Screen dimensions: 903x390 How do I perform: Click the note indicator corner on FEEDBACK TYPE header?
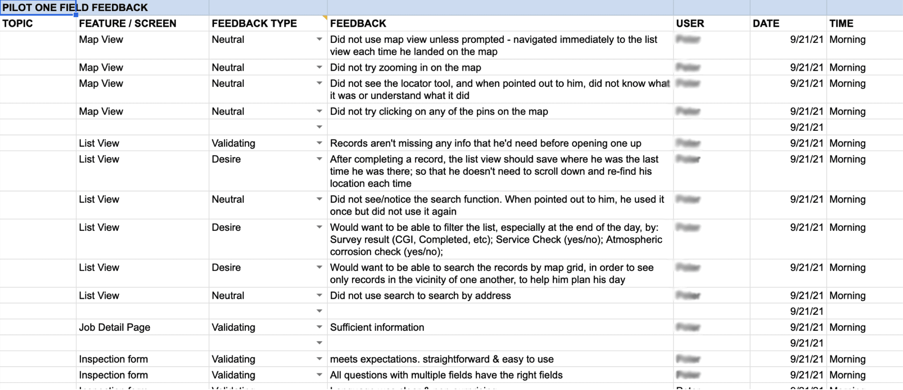[x=325, y=17]
